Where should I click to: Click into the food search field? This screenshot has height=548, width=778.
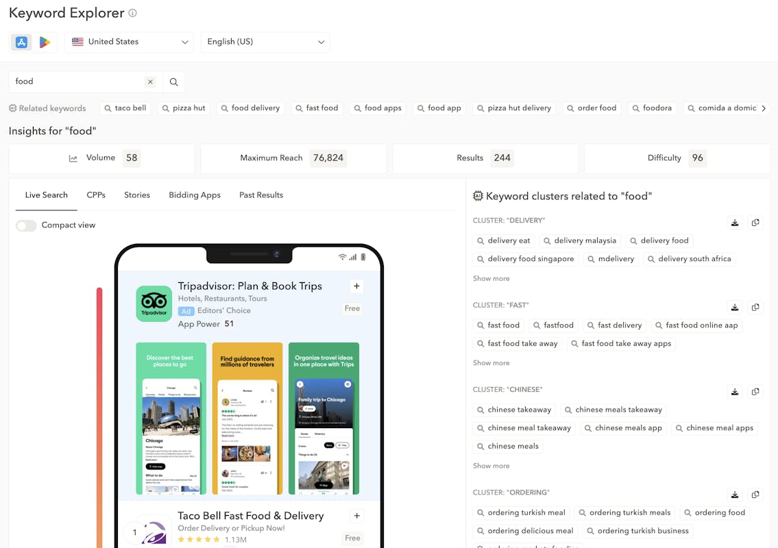[x=75, y=82]
